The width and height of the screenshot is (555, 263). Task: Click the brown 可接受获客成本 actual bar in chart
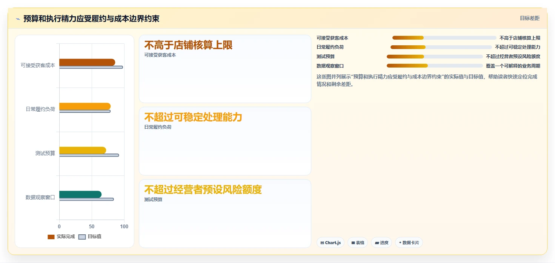[x=87, y=62]
